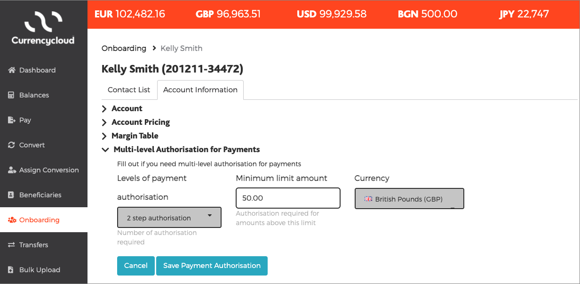Switch to the Contact List tab
580x284 pixels.
pos(129,90)
